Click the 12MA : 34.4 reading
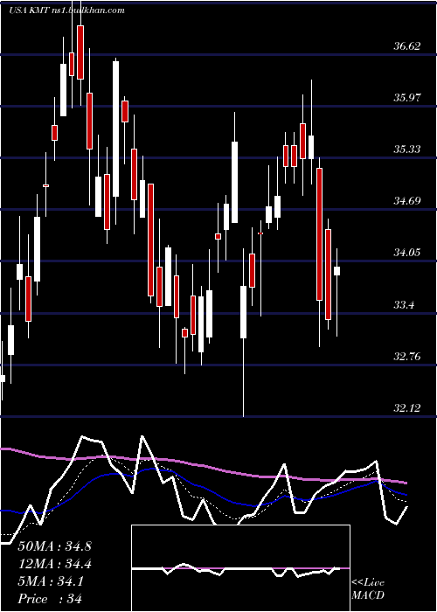The image size is (437, 612). [x=54, y=564]
